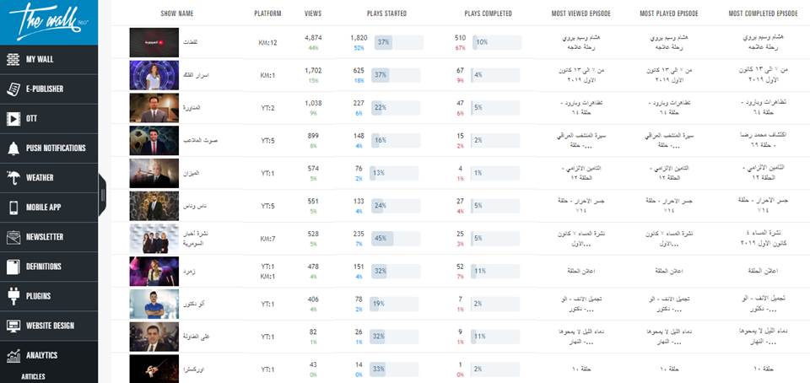810x383 pixels.
Task: Click the Mobile App phone icon
Action: click(x=13, y=207)
